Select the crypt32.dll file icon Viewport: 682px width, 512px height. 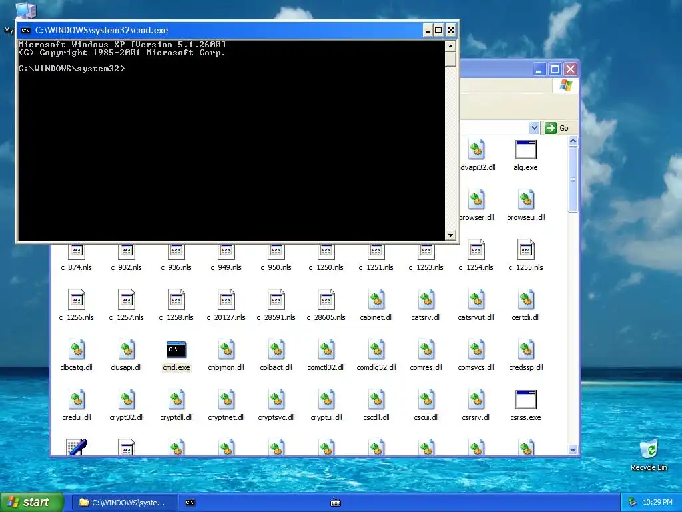(x=126, y=400)
